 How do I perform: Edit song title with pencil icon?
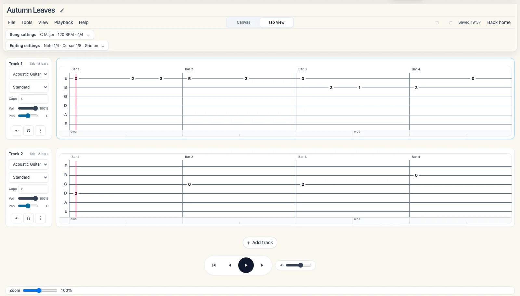pos(62,10)
